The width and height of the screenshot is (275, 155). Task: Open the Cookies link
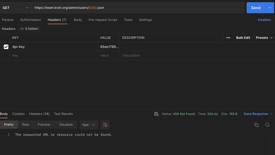pyautogui.click(x=264, y=20)
